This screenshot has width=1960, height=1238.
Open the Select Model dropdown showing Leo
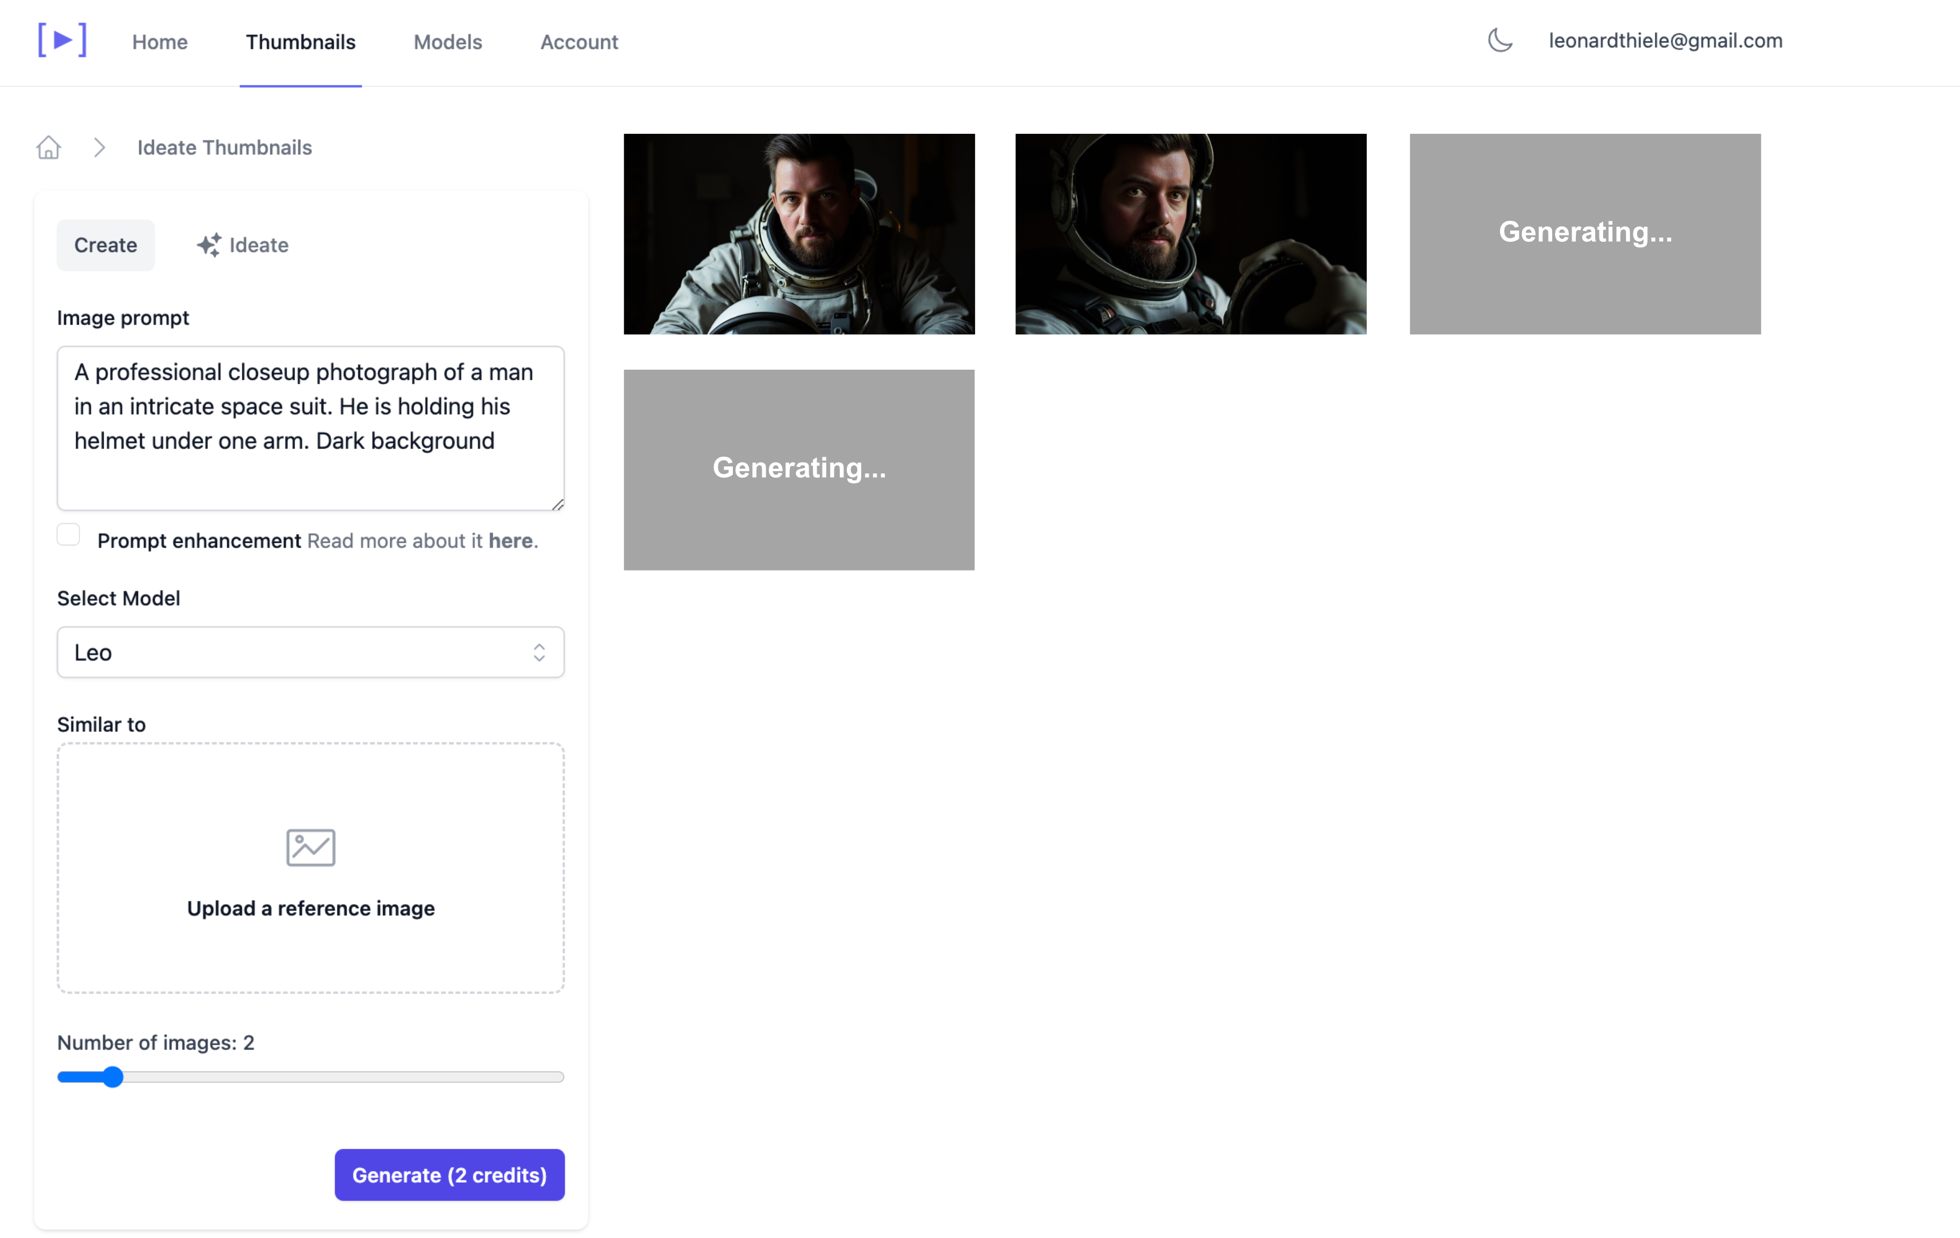coord(311,652)
